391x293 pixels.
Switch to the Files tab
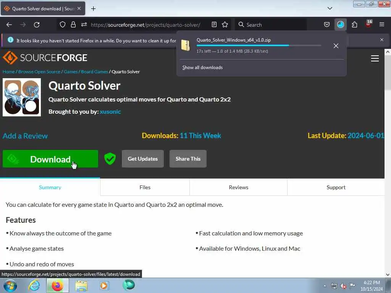[x=145, y=187]
